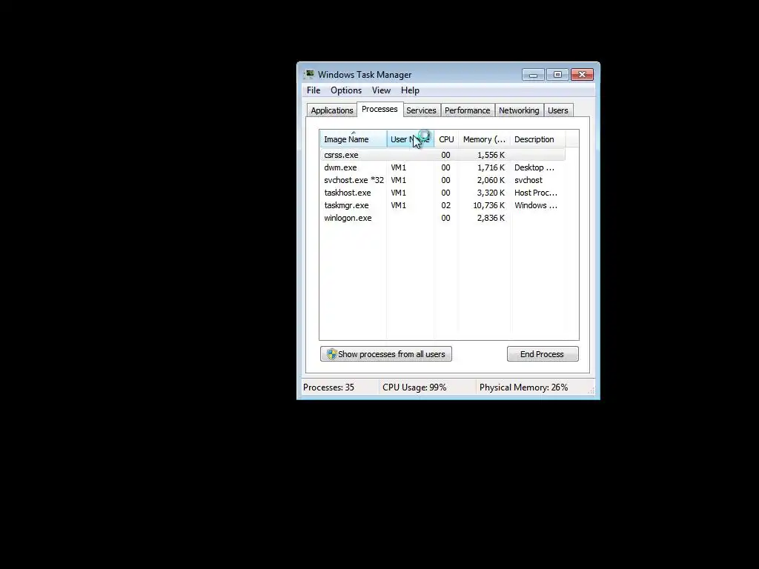The height and width of the screenshot is (569, 759).
Task: Open the Networking tab
Action: click(519, 110)
